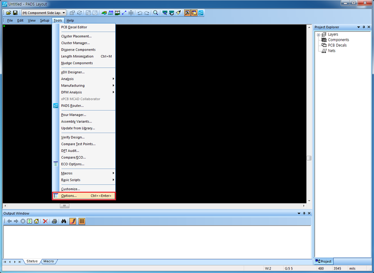Toggle the highlighted pen icon in Output Window
Screen dimensions: 374x273
73,221
